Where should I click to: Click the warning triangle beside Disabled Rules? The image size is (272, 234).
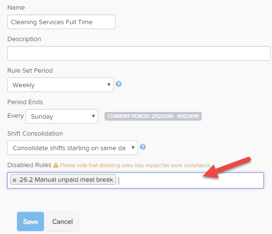pos(56,165)
